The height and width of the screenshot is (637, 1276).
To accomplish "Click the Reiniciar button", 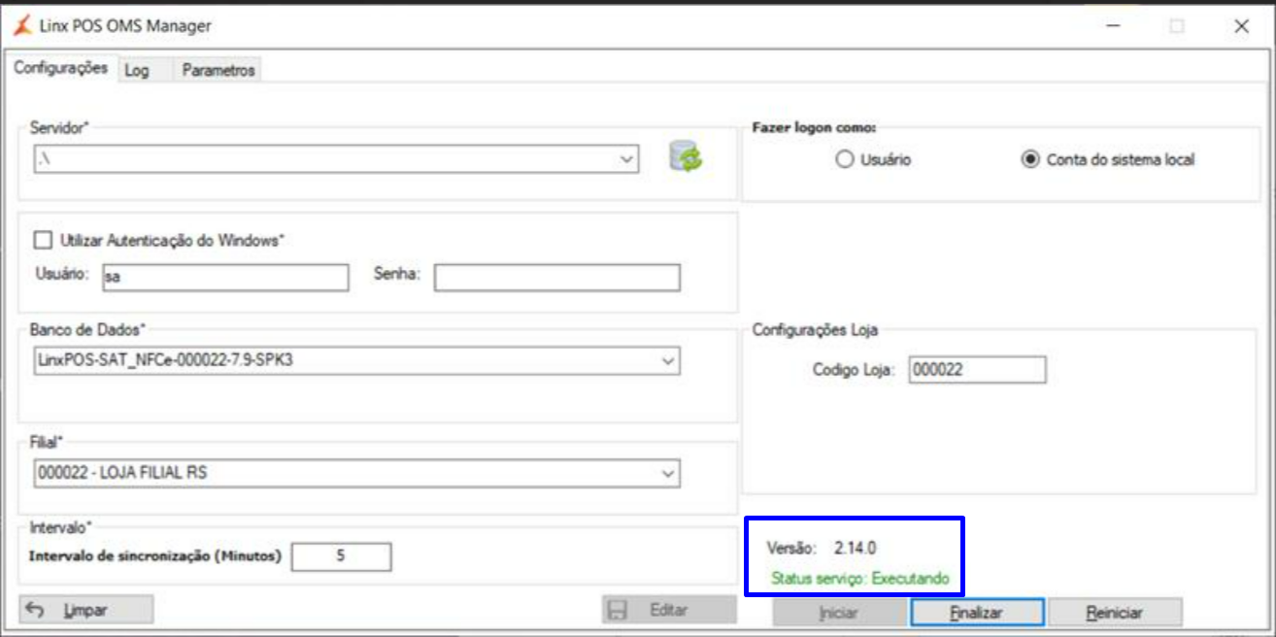I will coord(1115,613).
